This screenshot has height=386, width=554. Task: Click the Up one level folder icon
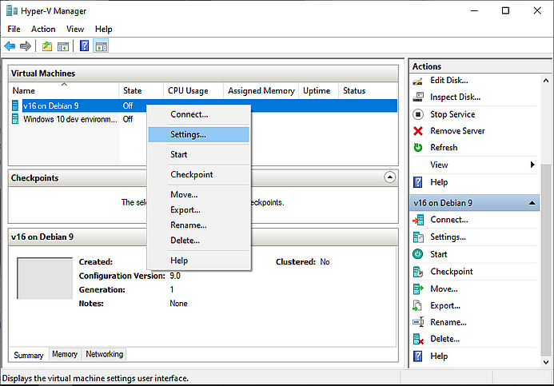(x=47, y=46)
